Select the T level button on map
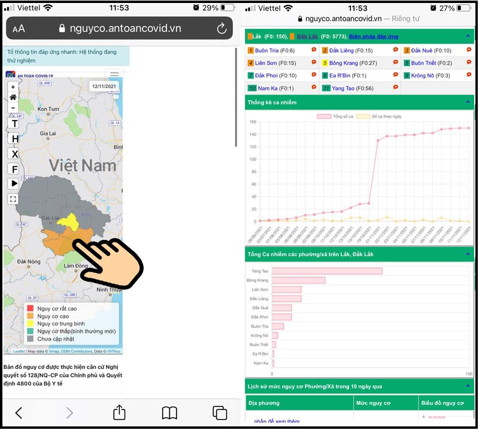The image size is (479, 430). 14,124
